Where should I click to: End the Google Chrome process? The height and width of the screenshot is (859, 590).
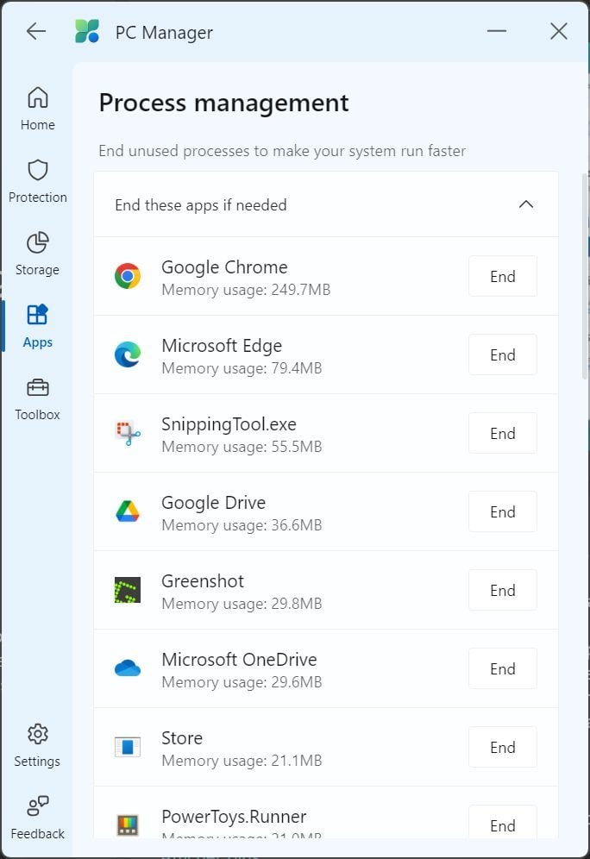coord(502,276)
